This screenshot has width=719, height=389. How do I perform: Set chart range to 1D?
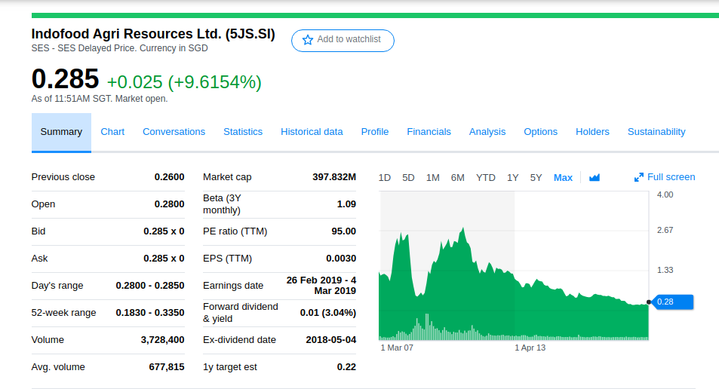[x=384, y=178]
